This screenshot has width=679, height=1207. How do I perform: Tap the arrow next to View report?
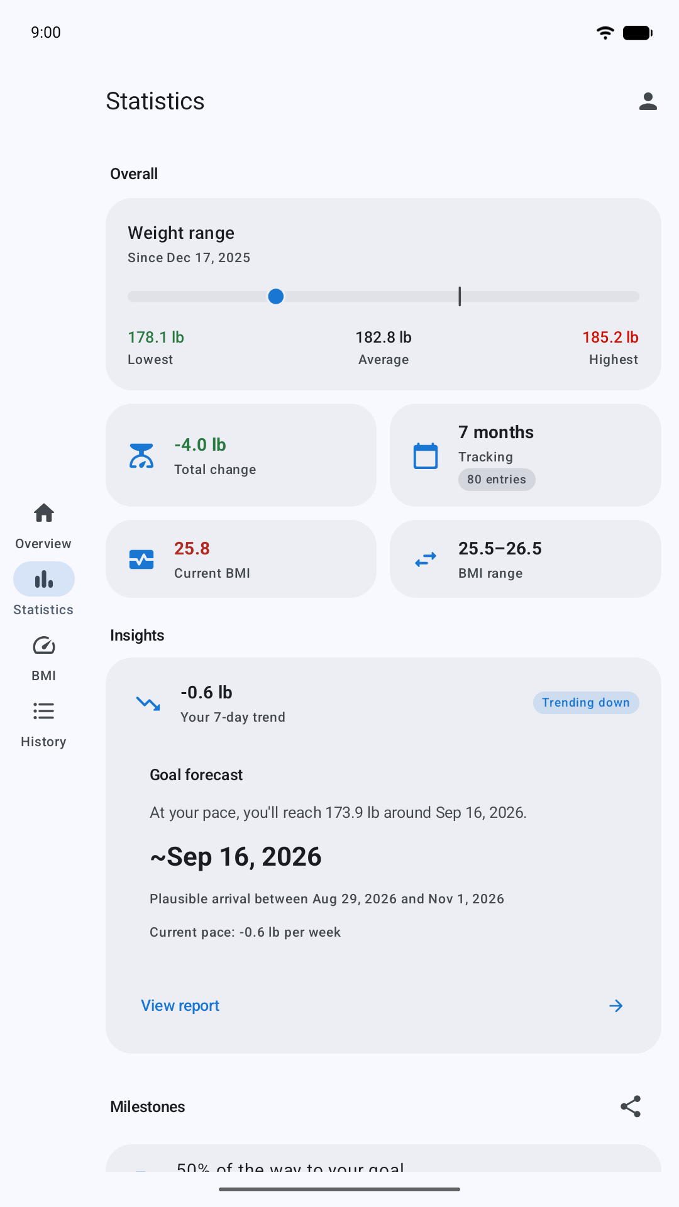pyautogui.click(x=616, y=1006)
